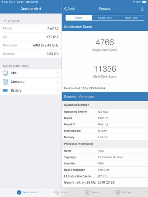Open the CPU benchmark chip icon
Screen dimensions: 148x197
tap(5, 73)
